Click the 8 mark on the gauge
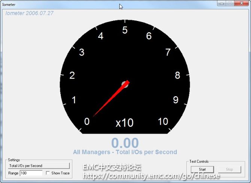 (177, 75)
